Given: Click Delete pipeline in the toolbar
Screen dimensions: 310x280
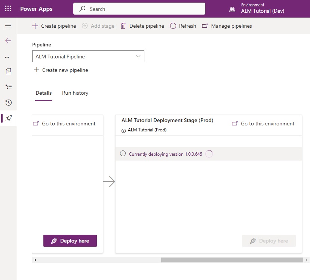Looking at the screenshot, I should pyautogui.click(x=142, y=26).
